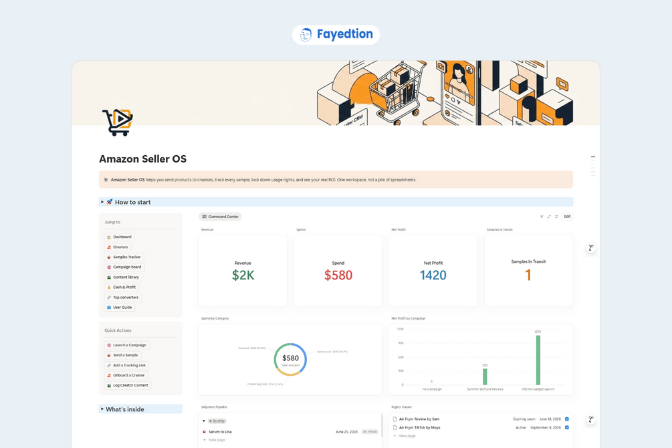
Task: Click the Spend $580 card value in red
Action: click(x=338, y=275)
